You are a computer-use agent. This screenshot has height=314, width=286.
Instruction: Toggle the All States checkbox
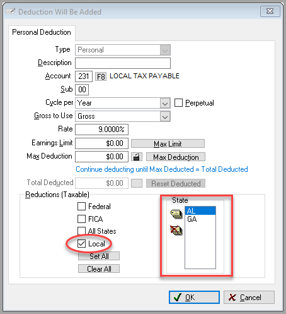(x=81, y=231)
